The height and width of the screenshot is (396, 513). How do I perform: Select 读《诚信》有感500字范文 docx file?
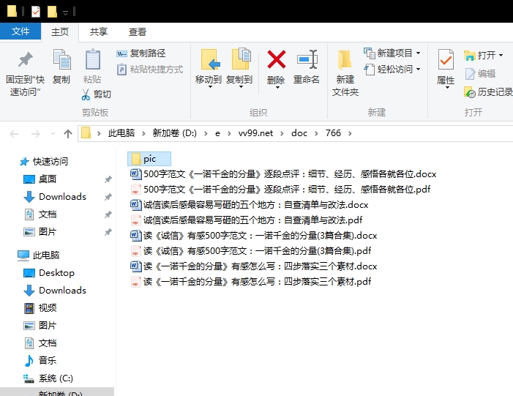point(253,236)
